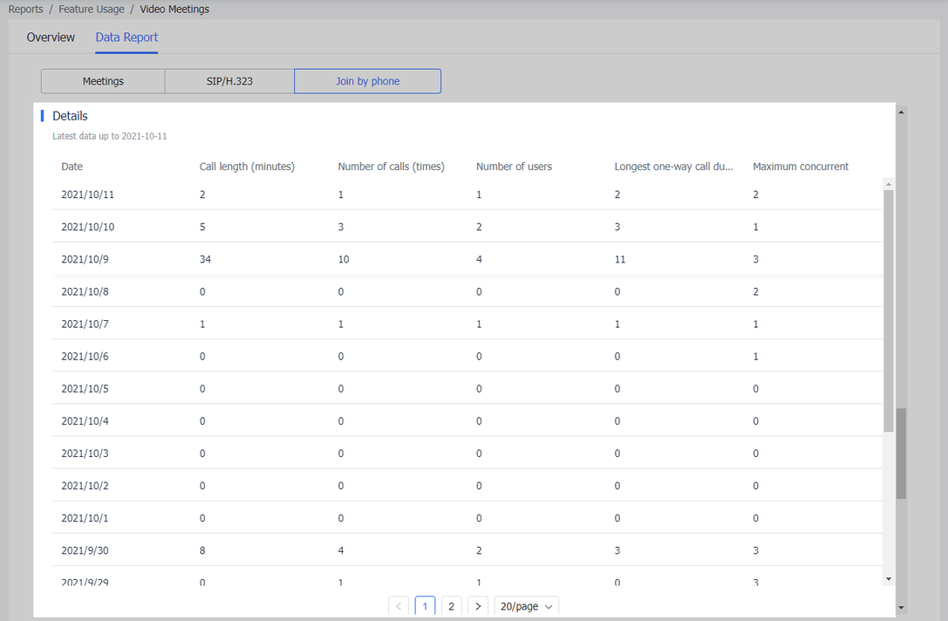Screen dimensions: 948x621
Task: Click table scrollbar down arrow
Action: coord(888,578)
